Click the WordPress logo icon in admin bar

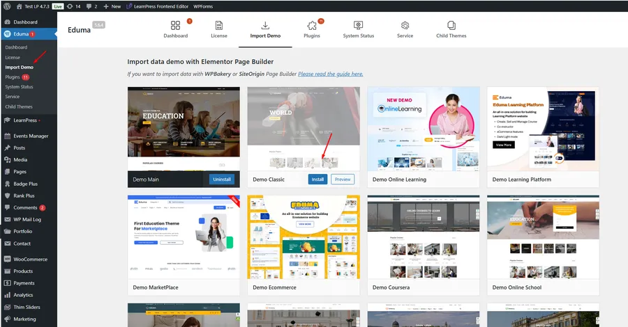pos(7,6)
